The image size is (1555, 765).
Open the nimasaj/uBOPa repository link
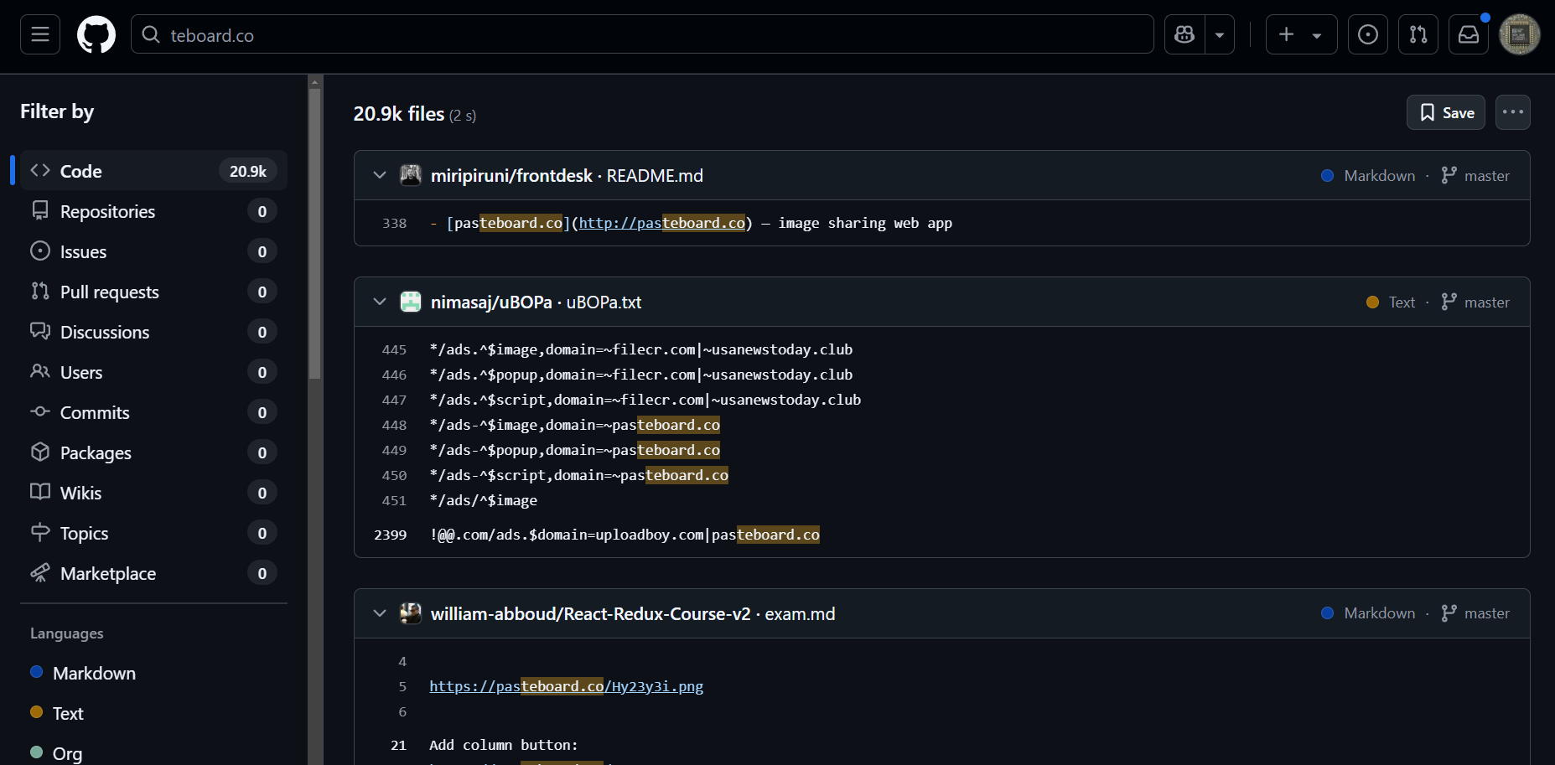point(491,302)
